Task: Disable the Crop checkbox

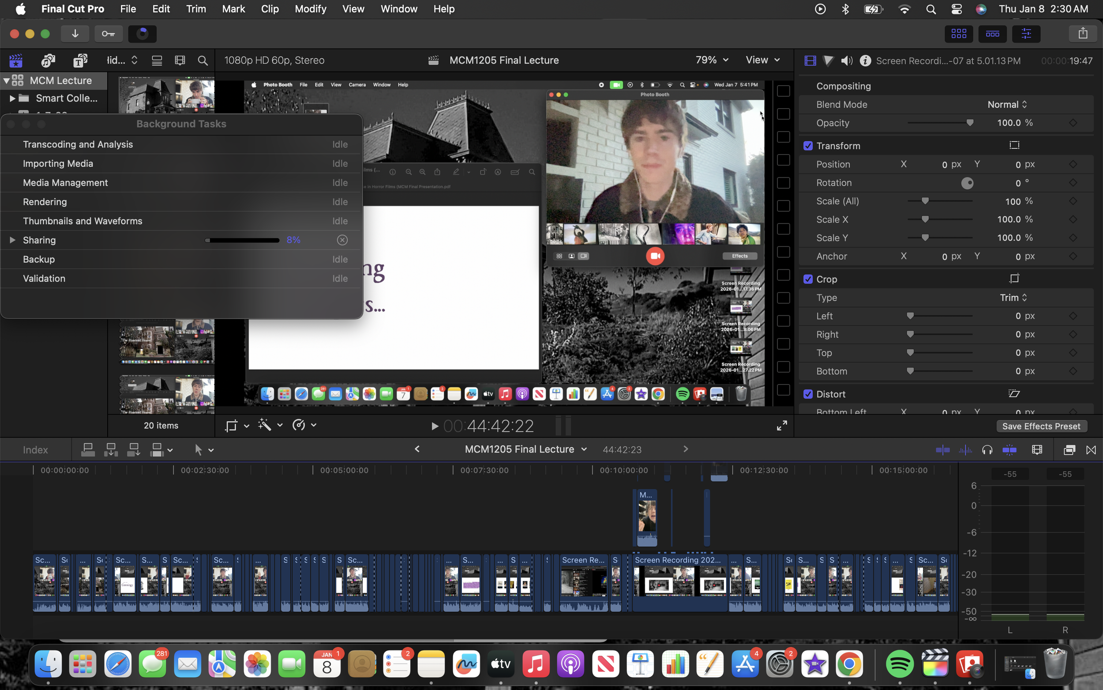Action: (808, 279)
